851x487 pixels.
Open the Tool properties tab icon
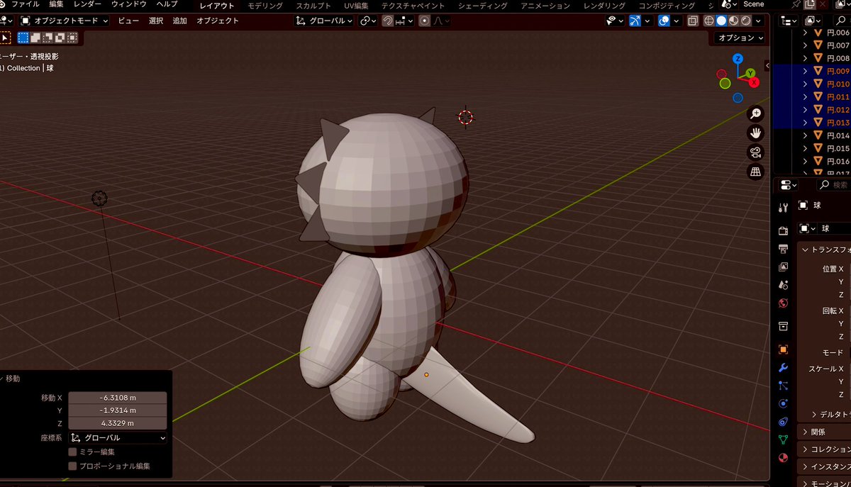(x=783, y=208)
